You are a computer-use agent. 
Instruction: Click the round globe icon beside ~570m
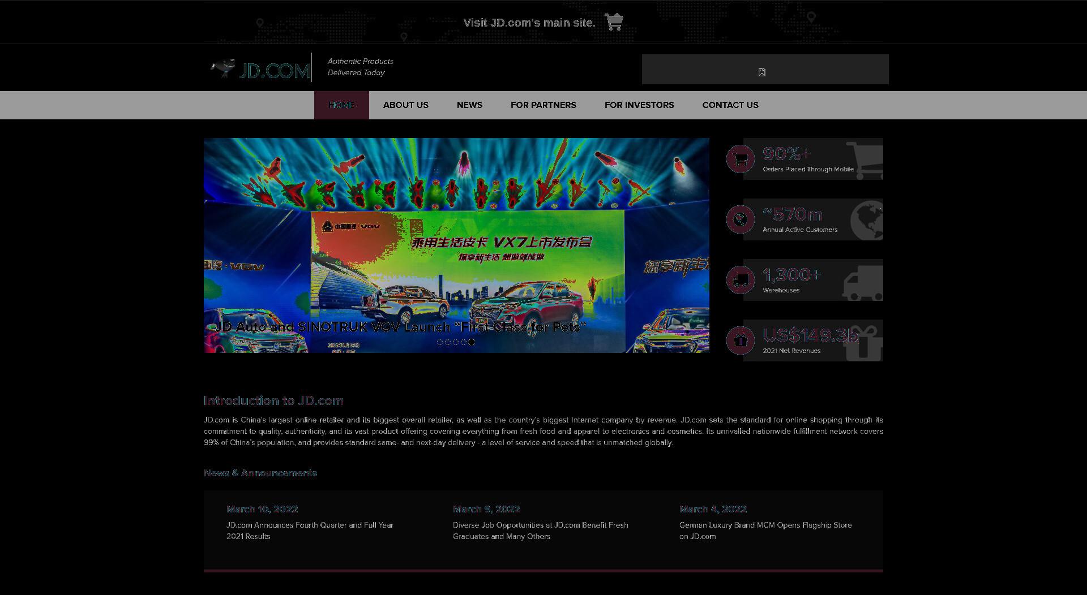click(741, 219)
